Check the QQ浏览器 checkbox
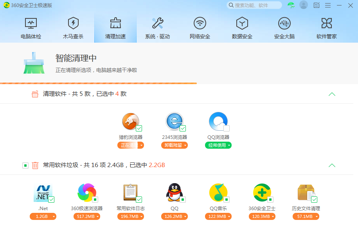 [x=227, y=128]
